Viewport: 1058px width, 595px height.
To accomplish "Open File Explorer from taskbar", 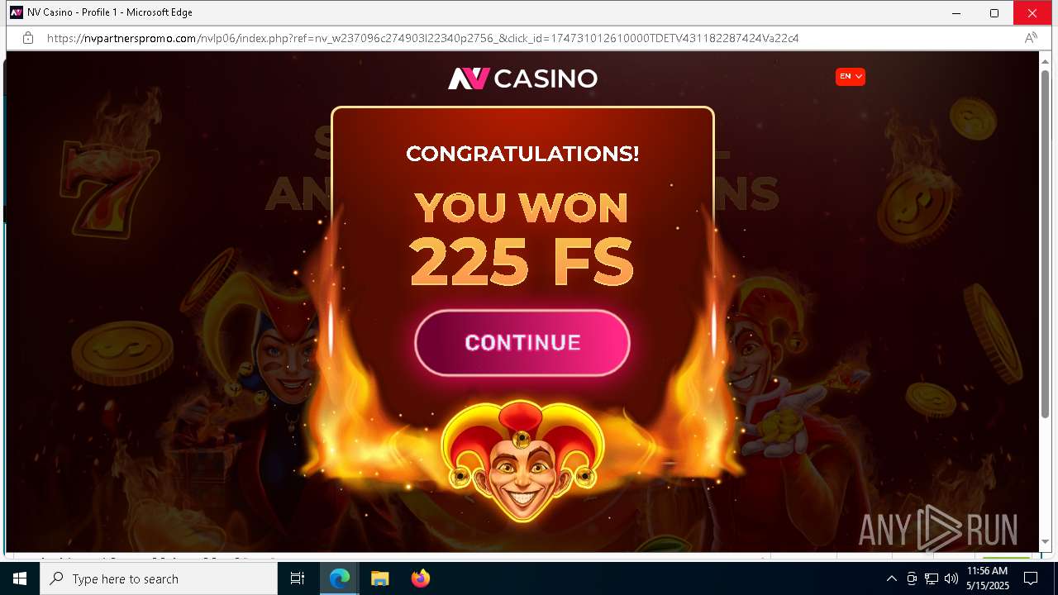I will click(380, 578).
